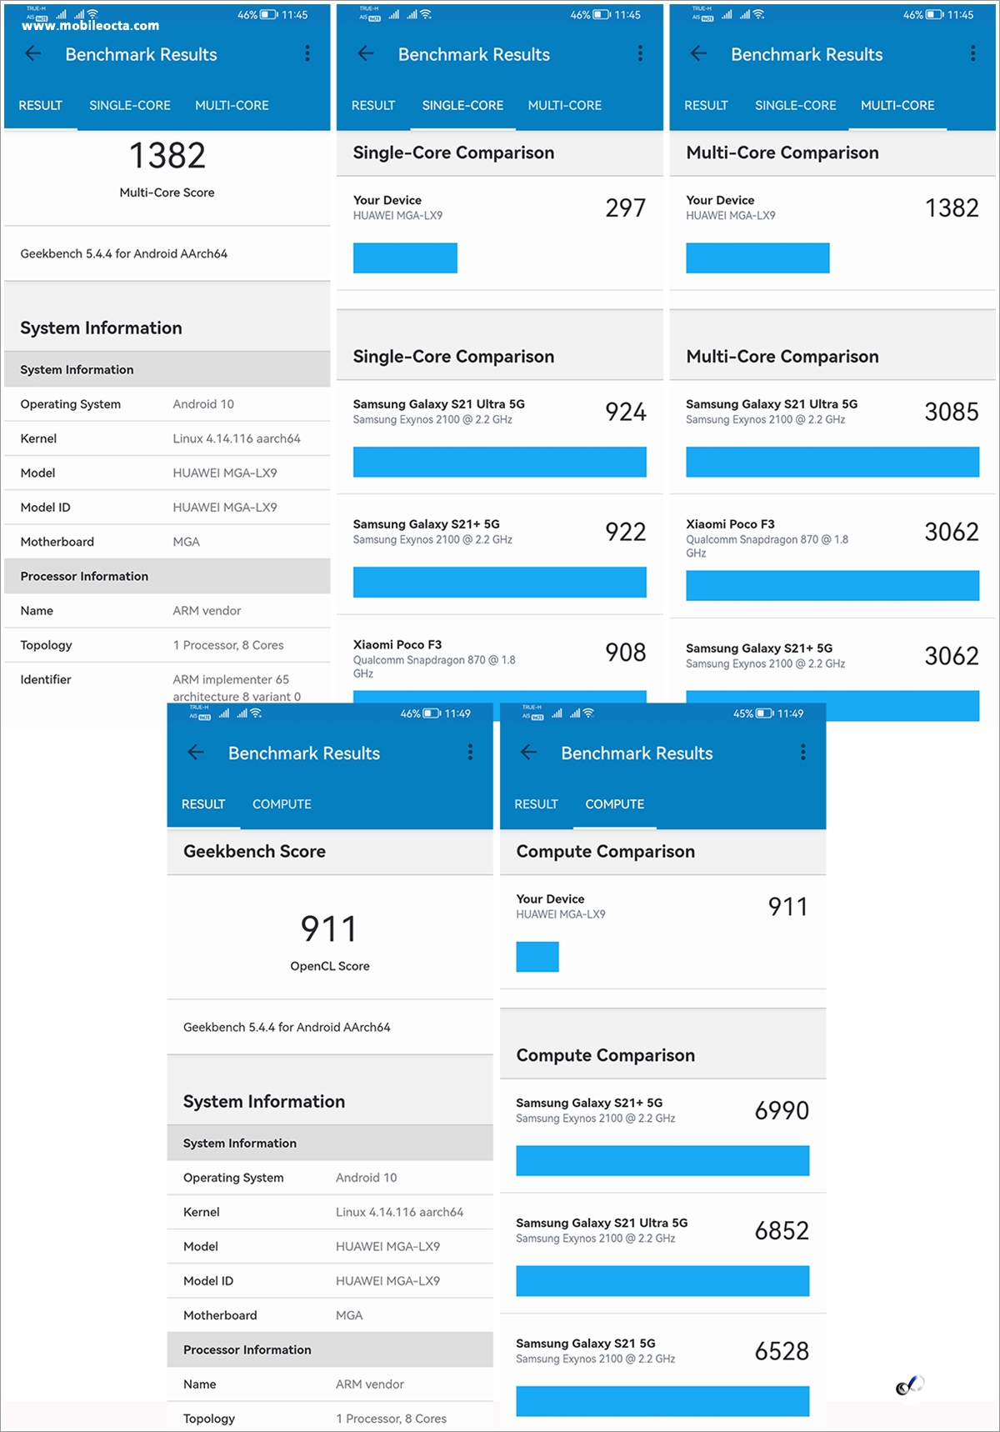Select RESULT tab on the 1382 Multi-Core Score screen

(41, 106)
